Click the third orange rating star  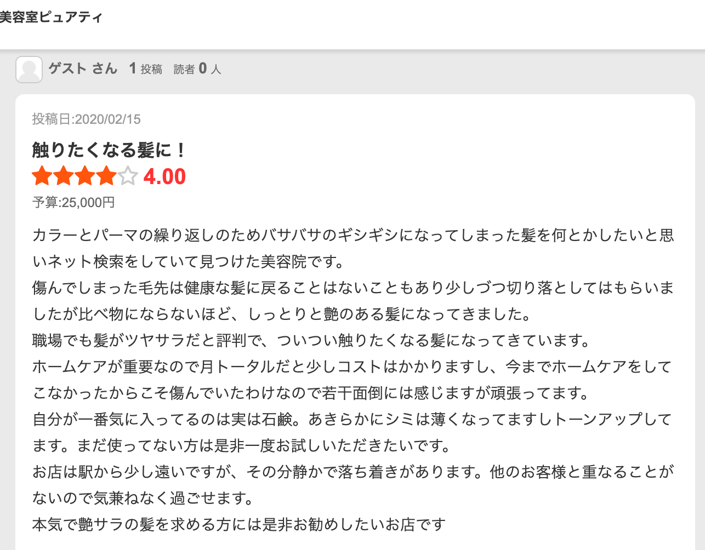85,176
